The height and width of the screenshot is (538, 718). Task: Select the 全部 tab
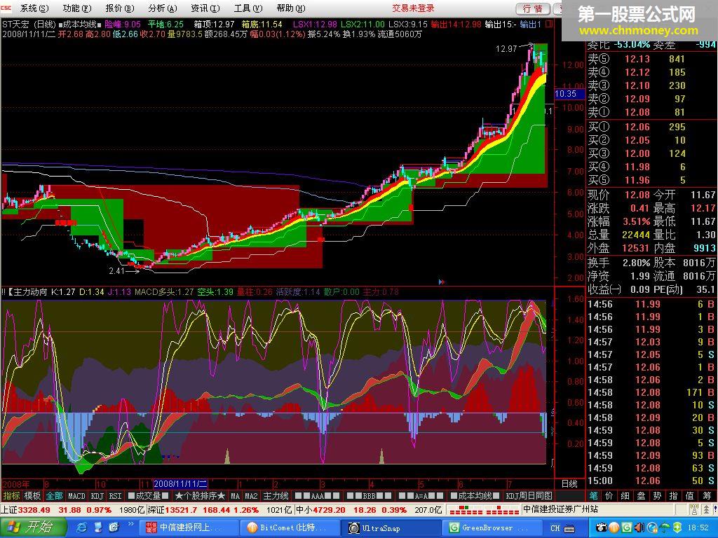tap(54, 495)
